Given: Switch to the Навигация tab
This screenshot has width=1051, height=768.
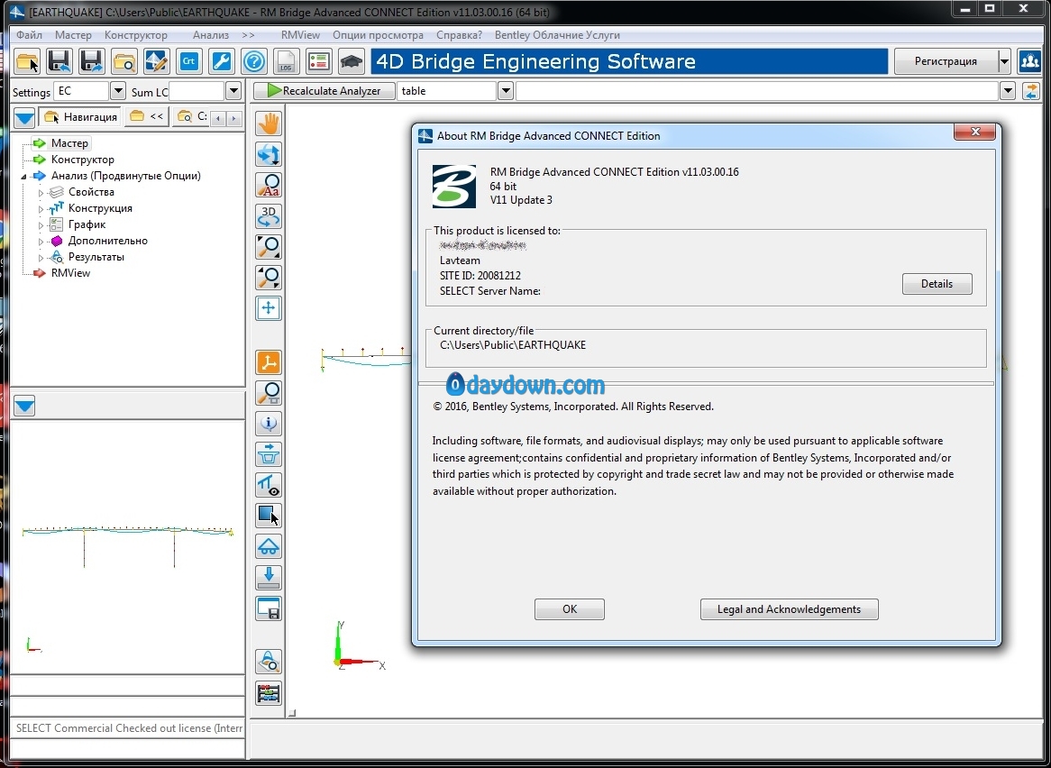Looking at the screenshot, I should click(x=80, y=116).
